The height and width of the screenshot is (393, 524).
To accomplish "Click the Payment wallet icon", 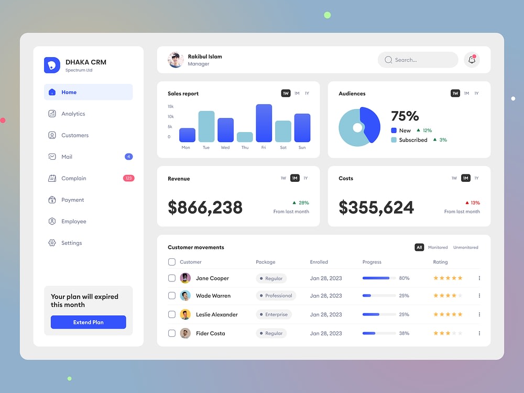I will point(52,200).
